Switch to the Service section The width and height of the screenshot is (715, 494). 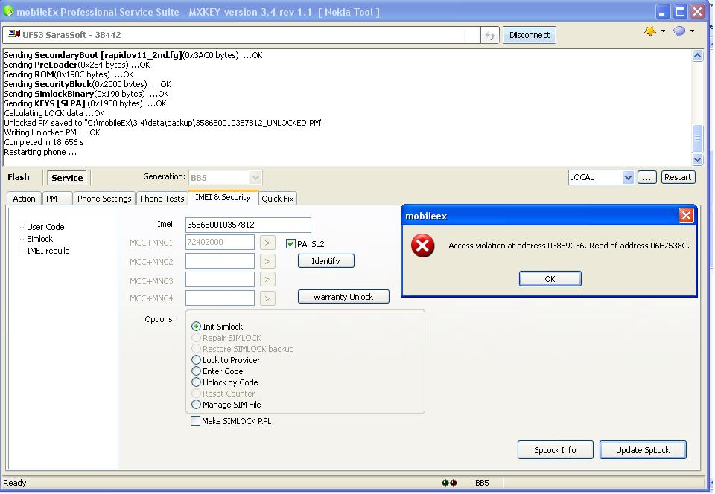[68, 178]
